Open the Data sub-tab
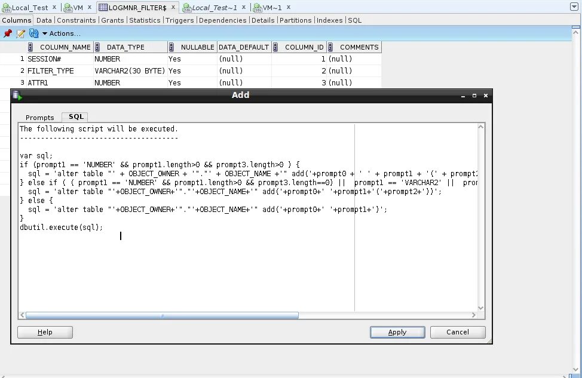 [44, 20]
